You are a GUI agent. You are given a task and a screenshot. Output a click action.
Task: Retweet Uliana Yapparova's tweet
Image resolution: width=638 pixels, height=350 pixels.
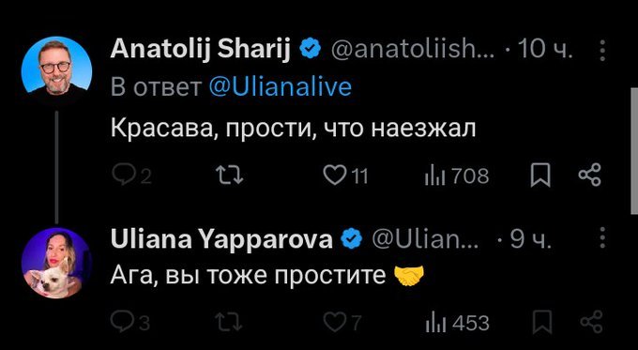230,323
